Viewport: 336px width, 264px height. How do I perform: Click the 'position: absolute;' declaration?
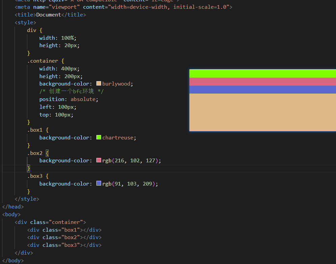pyautogui.click(x=68, y=99)
